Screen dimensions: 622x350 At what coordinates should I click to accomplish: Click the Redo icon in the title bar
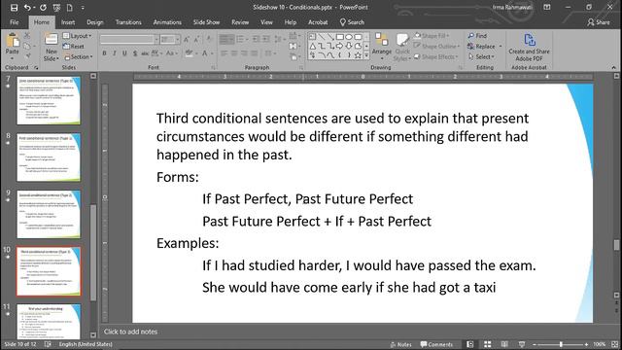point(43,8)
